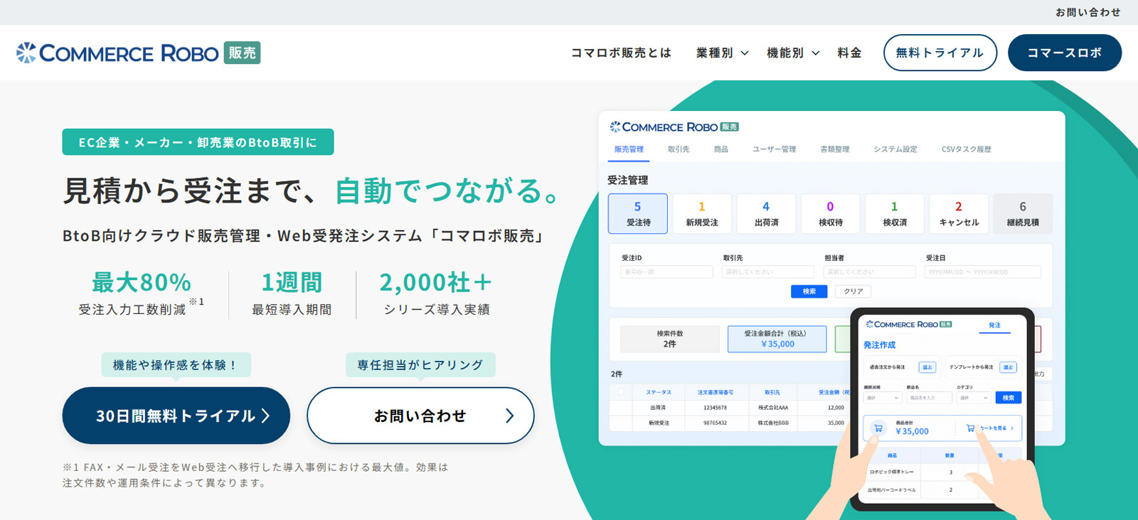This screenshot has height=520, width=1138.
Task: Click the 受注ID input field
Action: 666,272
